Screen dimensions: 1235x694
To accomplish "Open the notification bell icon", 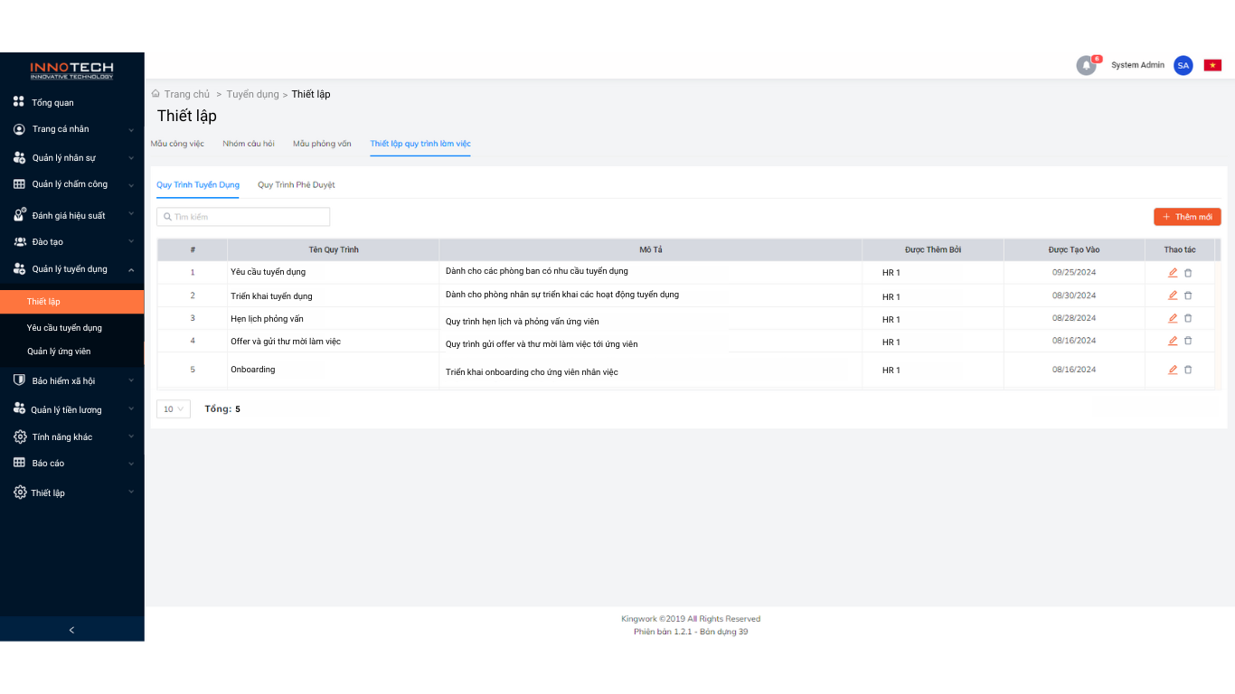I will [x=1086, y=65].
